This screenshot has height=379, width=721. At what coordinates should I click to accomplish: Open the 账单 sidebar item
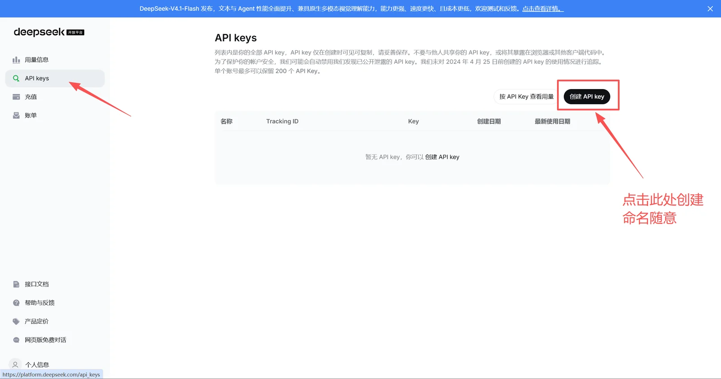[55, 116]
